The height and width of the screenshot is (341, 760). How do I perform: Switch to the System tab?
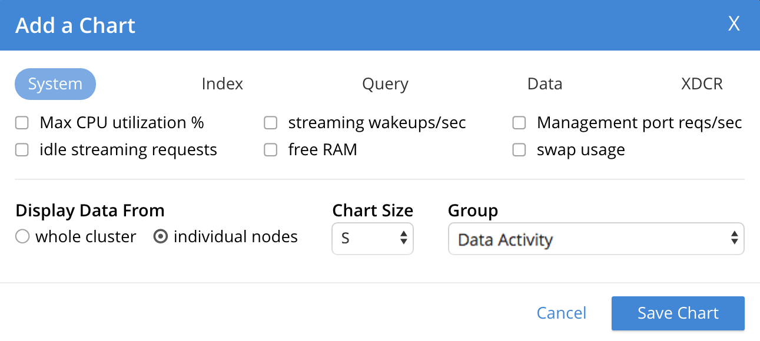[55, 84]
